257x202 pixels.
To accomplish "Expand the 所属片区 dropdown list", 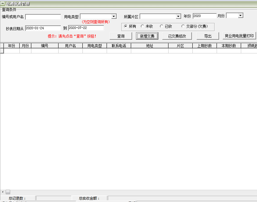I will [x=178, y=16].
